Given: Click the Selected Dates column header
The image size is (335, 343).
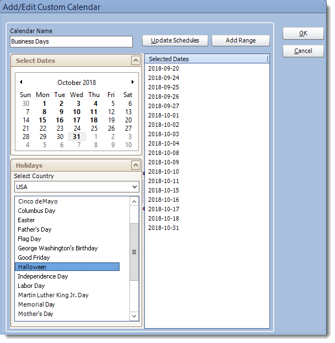Looking at the screenshot, I should 206,59.
